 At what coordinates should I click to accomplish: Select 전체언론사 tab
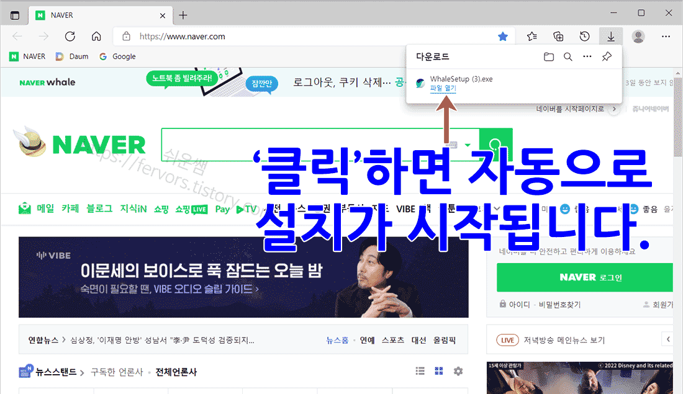176,372
